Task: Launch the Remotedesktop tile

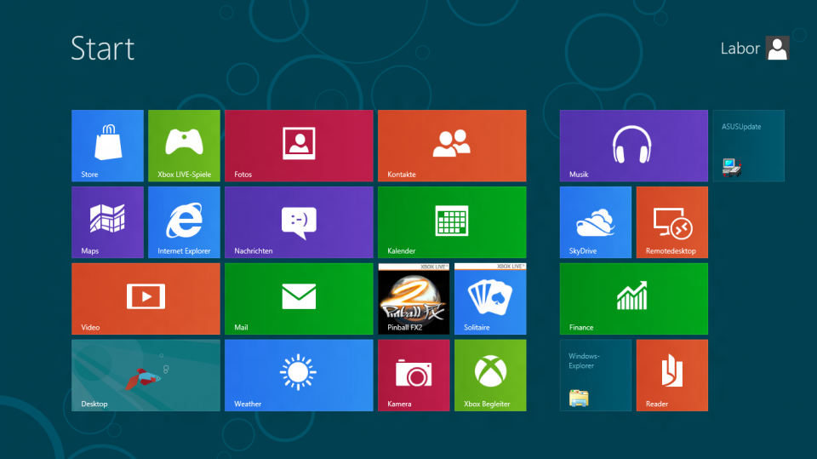Action: pyautogui.click(x=671, y=222)
